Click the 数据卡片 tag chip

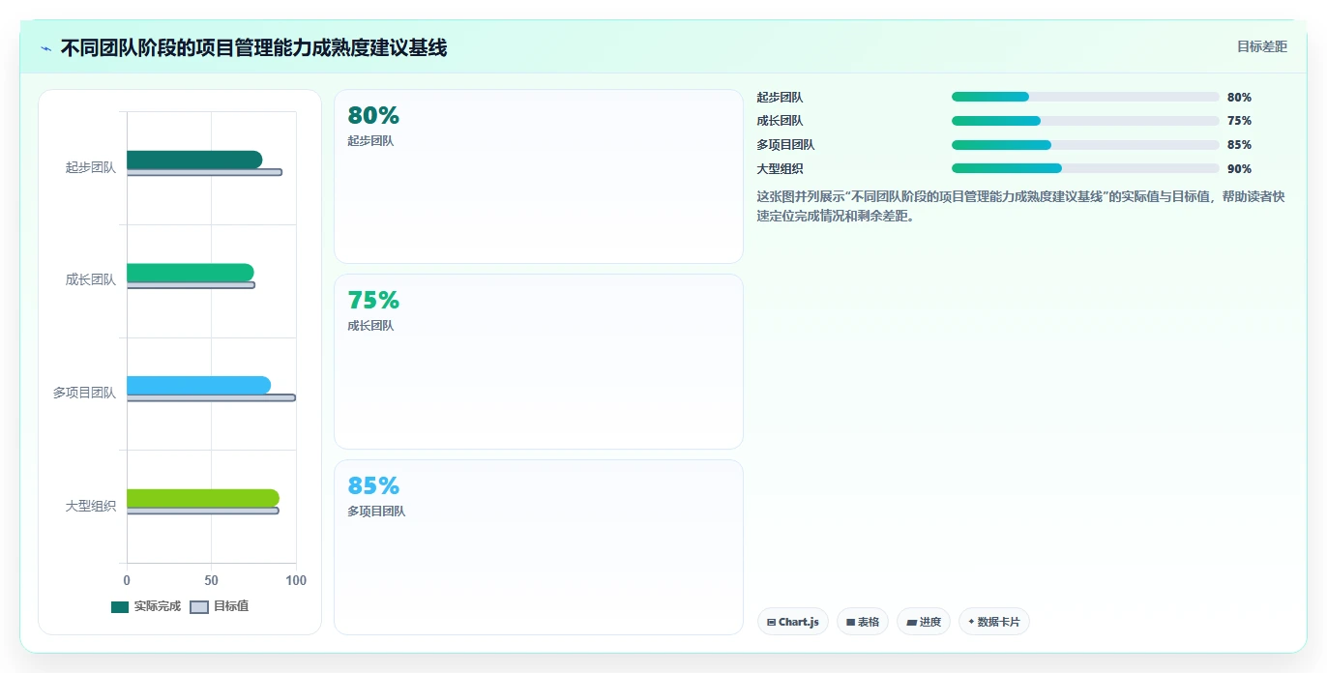tap(994, 622)
